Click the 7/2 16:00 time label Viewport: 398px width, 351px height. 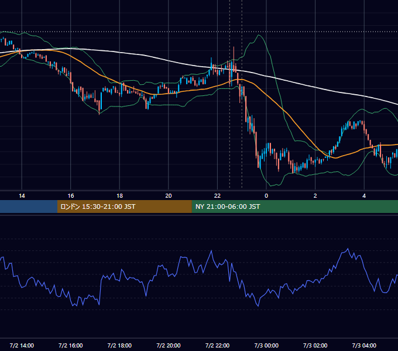[x=71, y=345]
